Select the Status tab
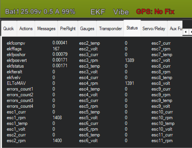The width and height of the screenshot is (192, 148). (132, 28)
